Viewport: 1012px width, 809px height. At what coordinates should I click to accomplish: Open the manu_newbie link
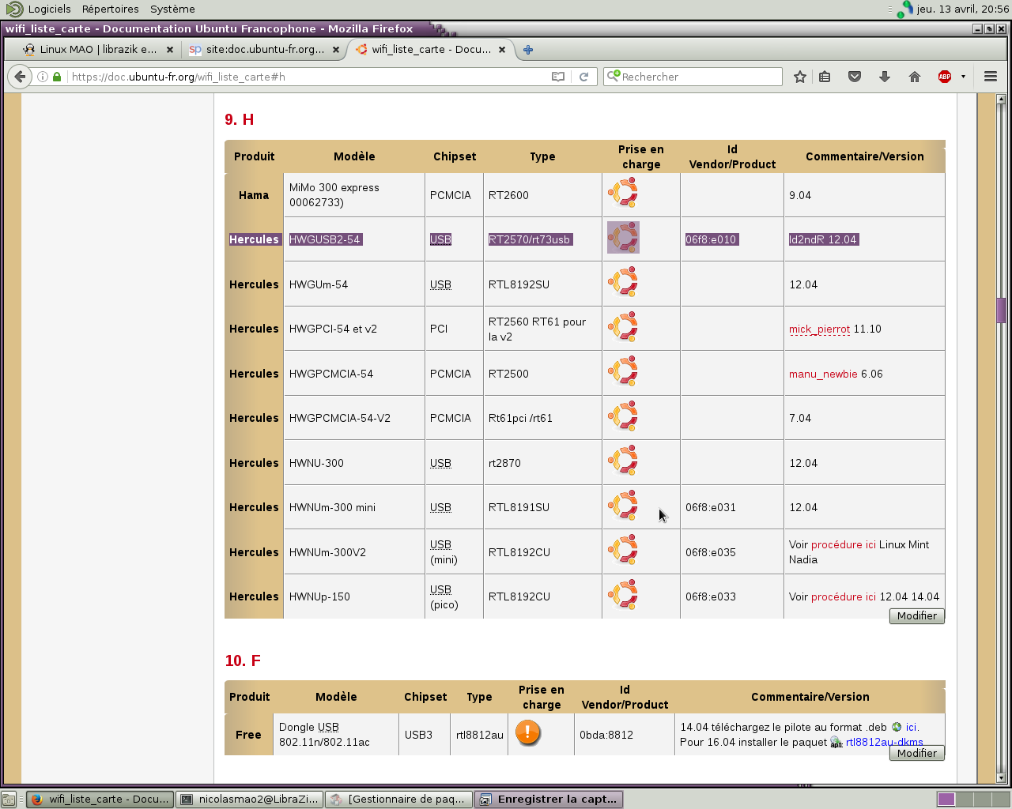tap(823, 374)
